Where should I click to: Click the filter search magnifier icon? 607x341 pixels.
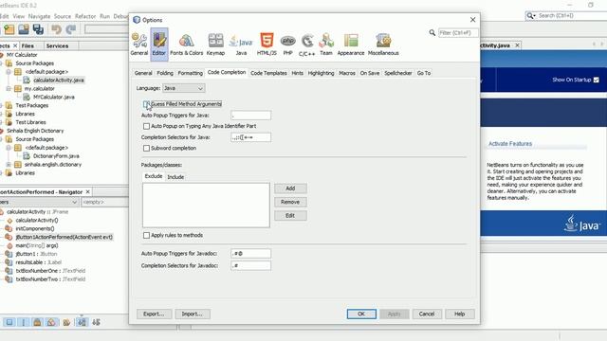pyautogui.click(x=432, y=33)
